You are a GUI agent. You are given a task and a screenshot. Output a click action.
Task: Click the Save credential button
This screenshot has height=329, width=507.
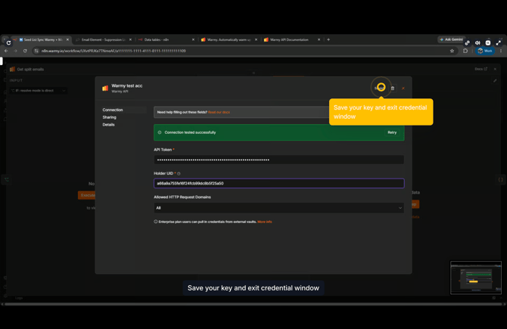(379, 88)
